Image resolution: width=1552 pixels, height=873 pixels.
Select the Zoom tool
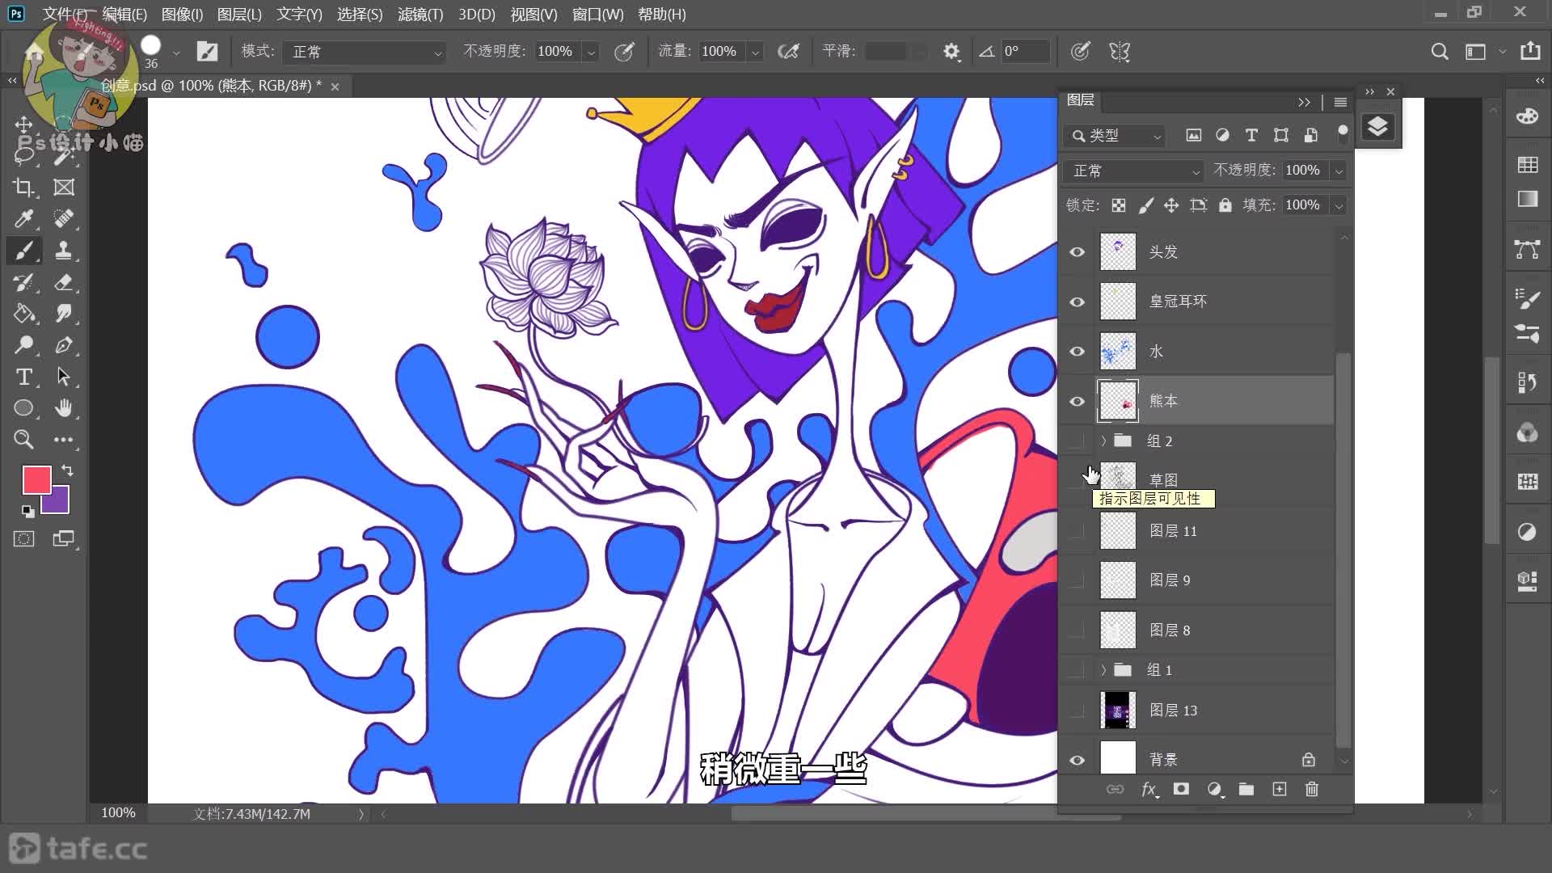[23, 440]
